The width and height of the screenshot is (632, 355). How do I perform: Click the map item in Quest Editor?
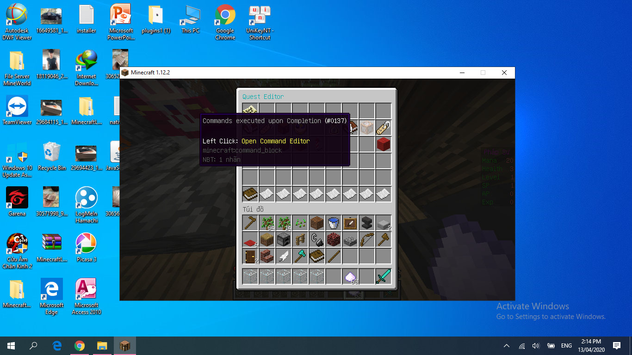250,110
